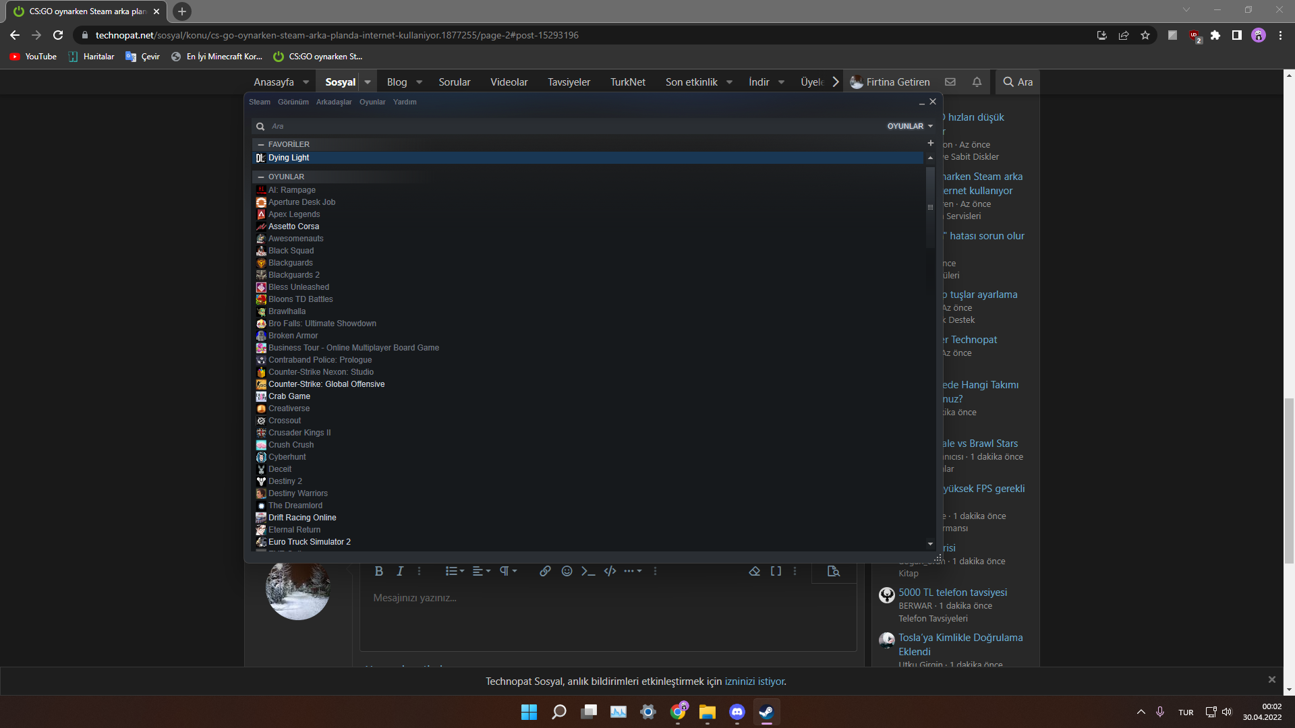Open the forum inbox envelope icon
Screen dimensions: 1295x728
point(950,82)
